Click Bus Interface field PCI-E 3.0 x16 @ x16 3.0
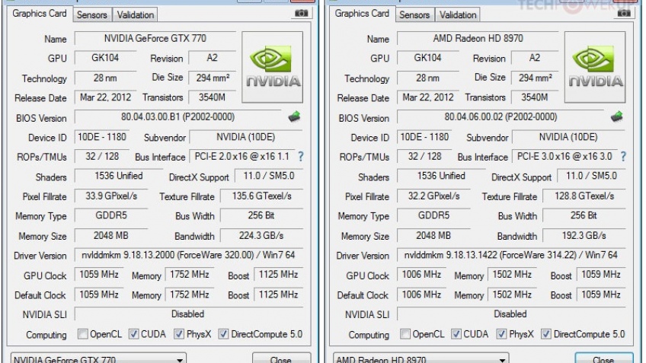Viewport: 646px width, 363px height. coord(564,157)
